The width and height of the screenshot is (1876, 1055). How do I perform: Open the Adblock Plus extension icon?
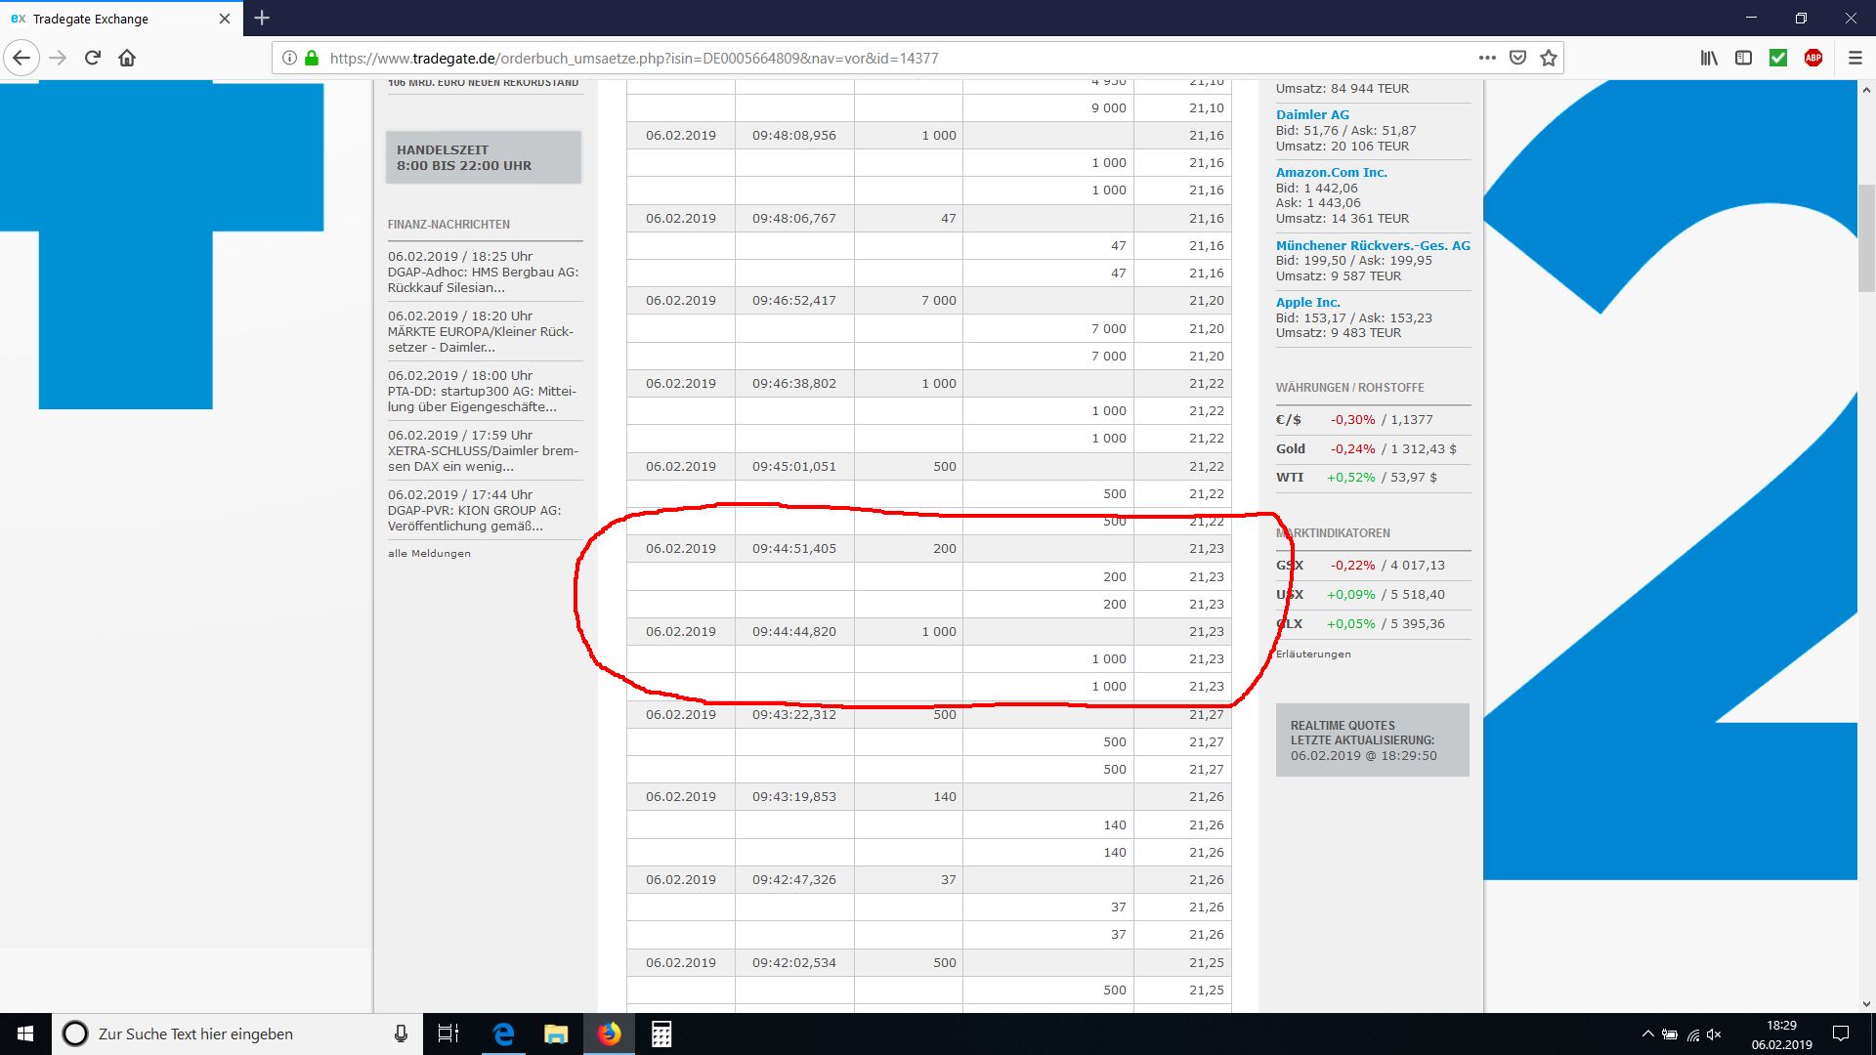pyautogui.click(x=1813, y=58)
